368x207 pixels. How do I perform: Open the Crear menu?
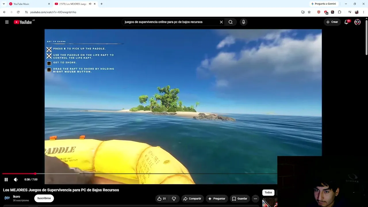(x=332, y=22)
